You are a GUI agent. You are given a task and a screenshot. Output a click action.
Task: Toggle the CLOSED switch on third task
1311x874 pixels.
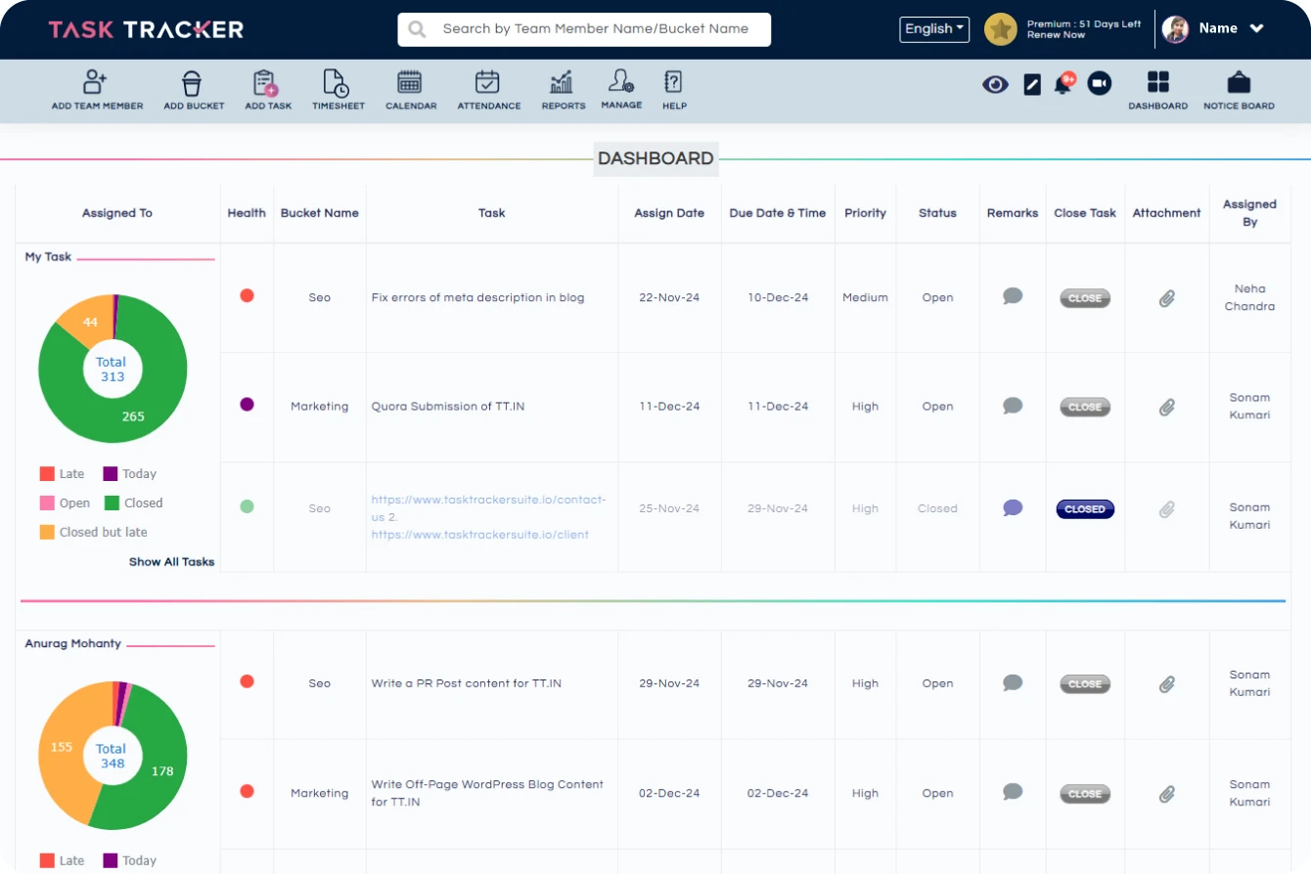[x=1084, y=509]
